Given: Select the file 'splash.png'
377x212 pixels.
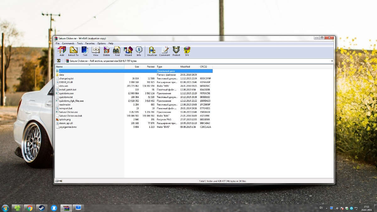Looking at the screenshot, I should (x=65, y=119).
